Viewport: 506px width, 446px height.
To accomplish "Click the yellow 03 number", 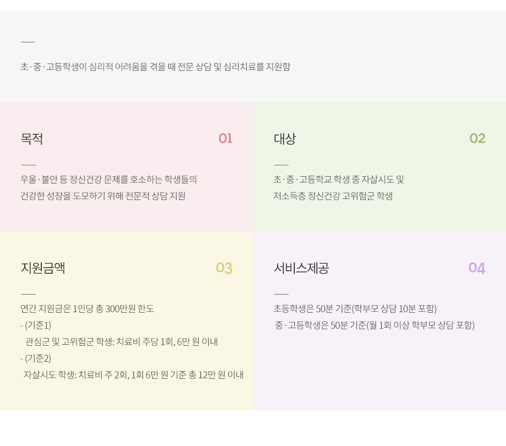I will click(x=224, y=268).
